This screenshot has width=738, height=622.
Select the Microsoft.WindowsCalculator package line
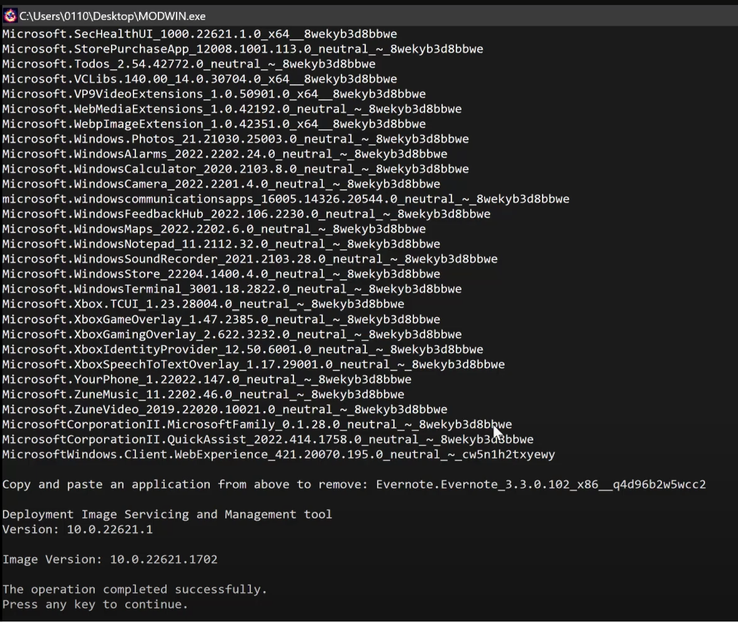coord(235,169)
